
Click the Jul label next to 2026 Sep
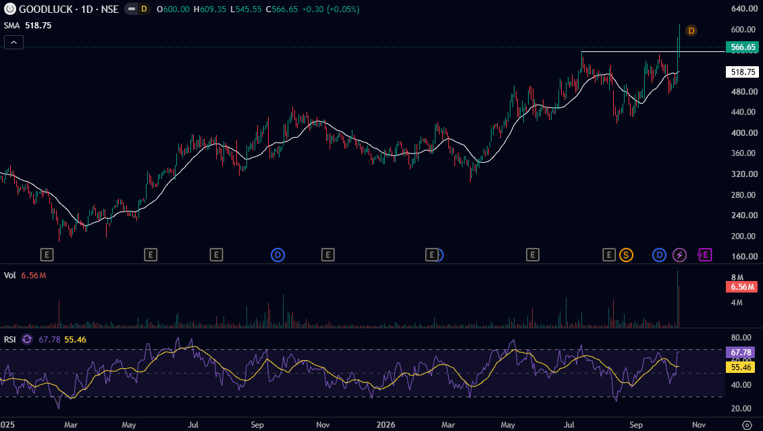pos(569,425)
